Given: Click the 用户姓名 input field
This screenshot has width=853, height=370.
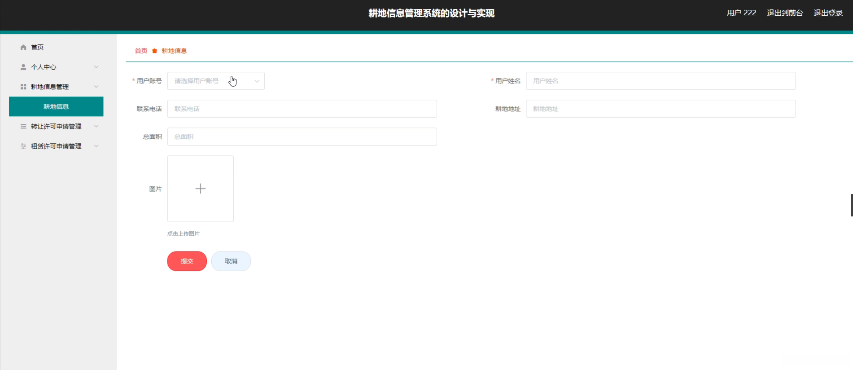Looking at the screenshot, I should coord(661,81).
